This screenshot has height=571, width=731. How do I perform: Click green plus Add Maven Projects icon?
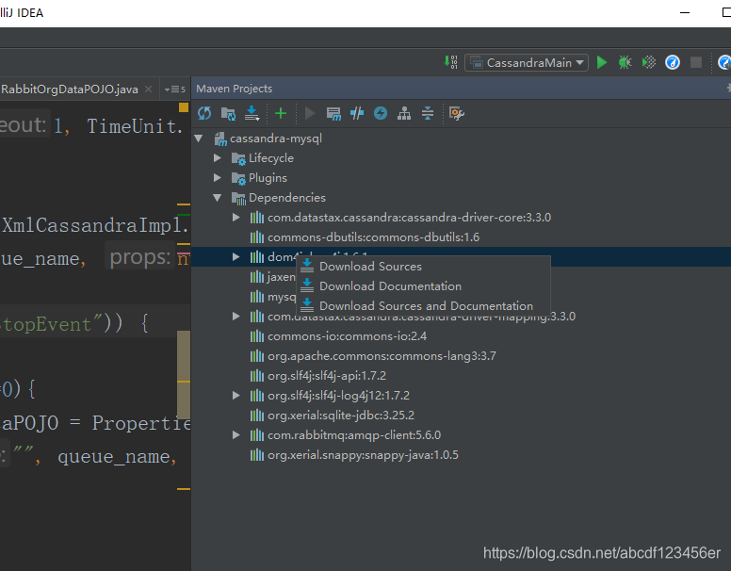pyautogui.click(x=281, y=113)
